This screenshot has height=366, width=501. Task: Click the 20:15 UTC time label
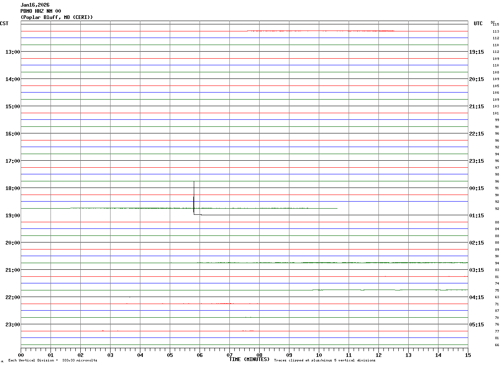pos(477,79)
